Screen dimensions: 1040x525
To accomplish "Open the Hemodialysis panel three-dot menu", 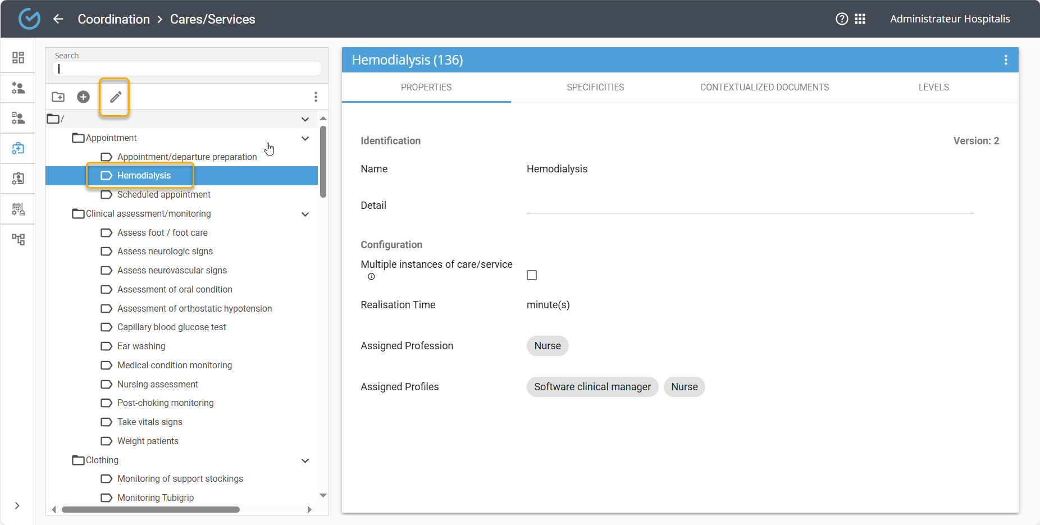I will pos(1005,60).
